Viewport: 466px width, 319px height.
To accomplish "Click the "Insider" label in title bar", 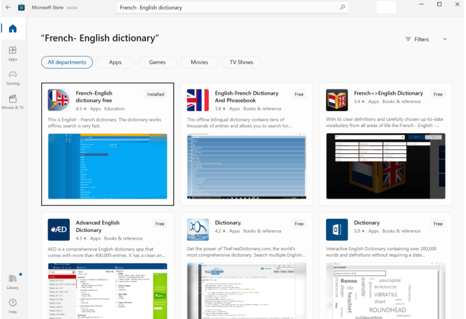I will coord(72,8).
